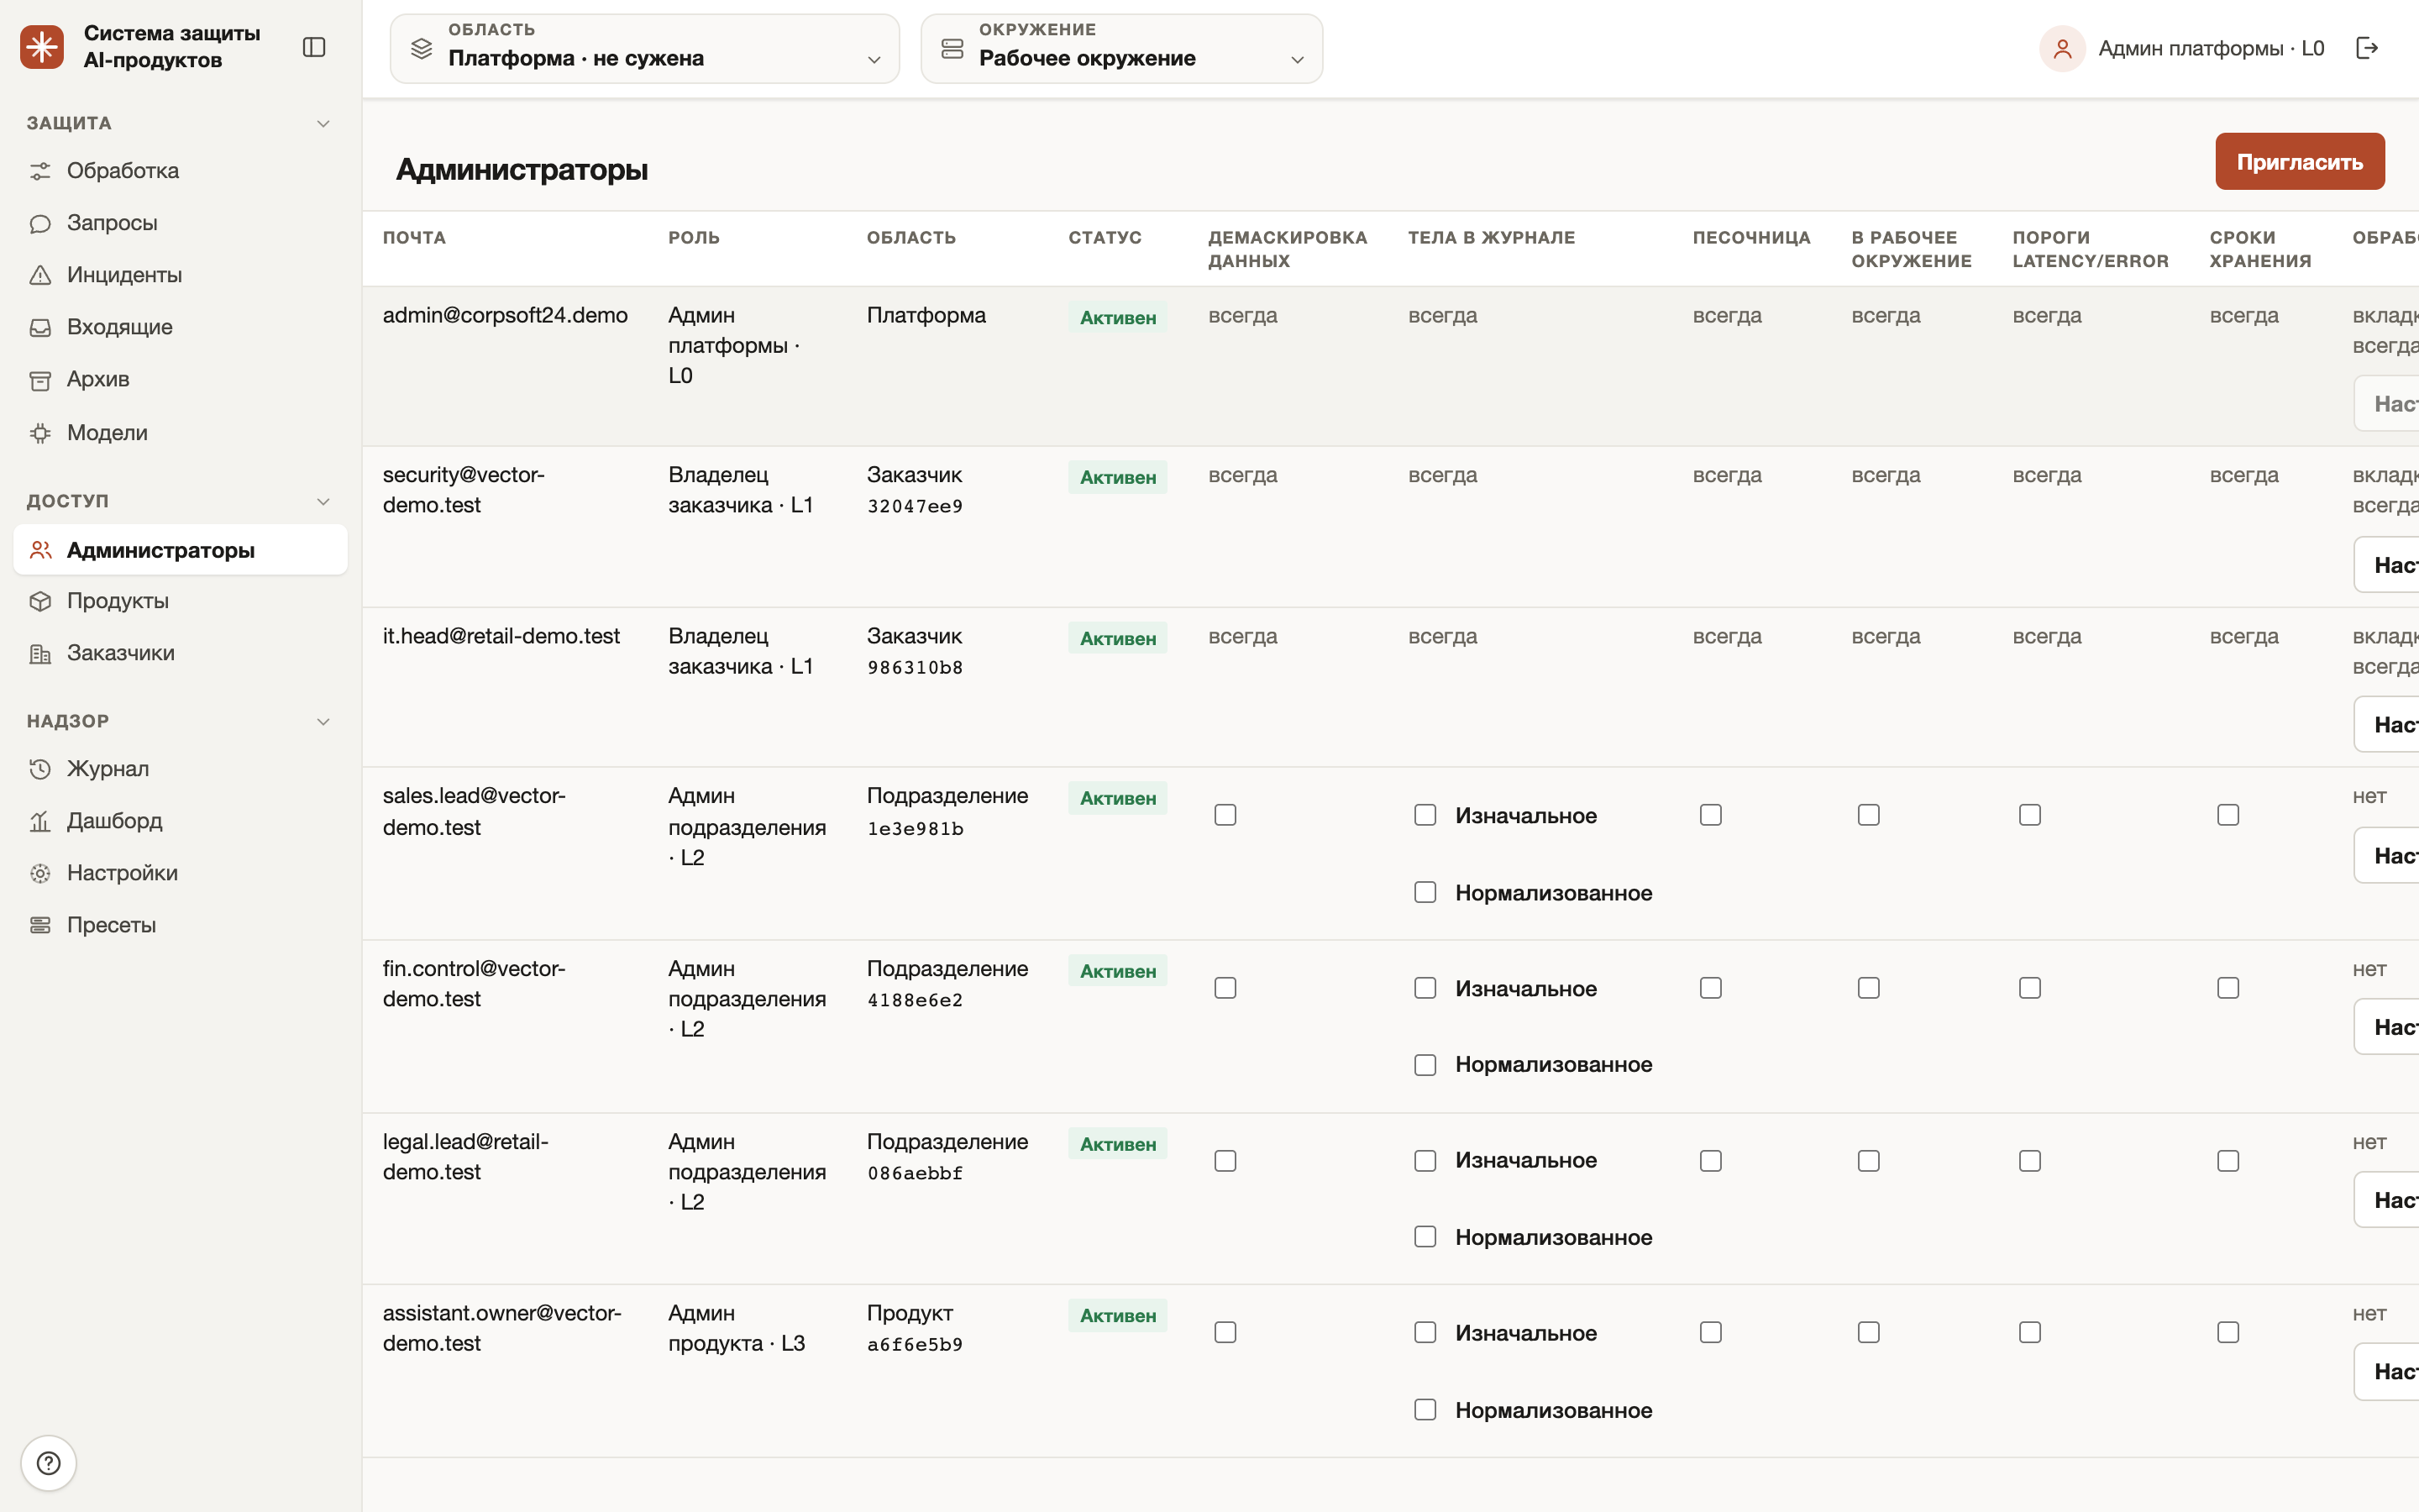Check Изначальное for fin.control@vector-demo.test
Screen dimensions: 2419x1512
pos(1425,988)
